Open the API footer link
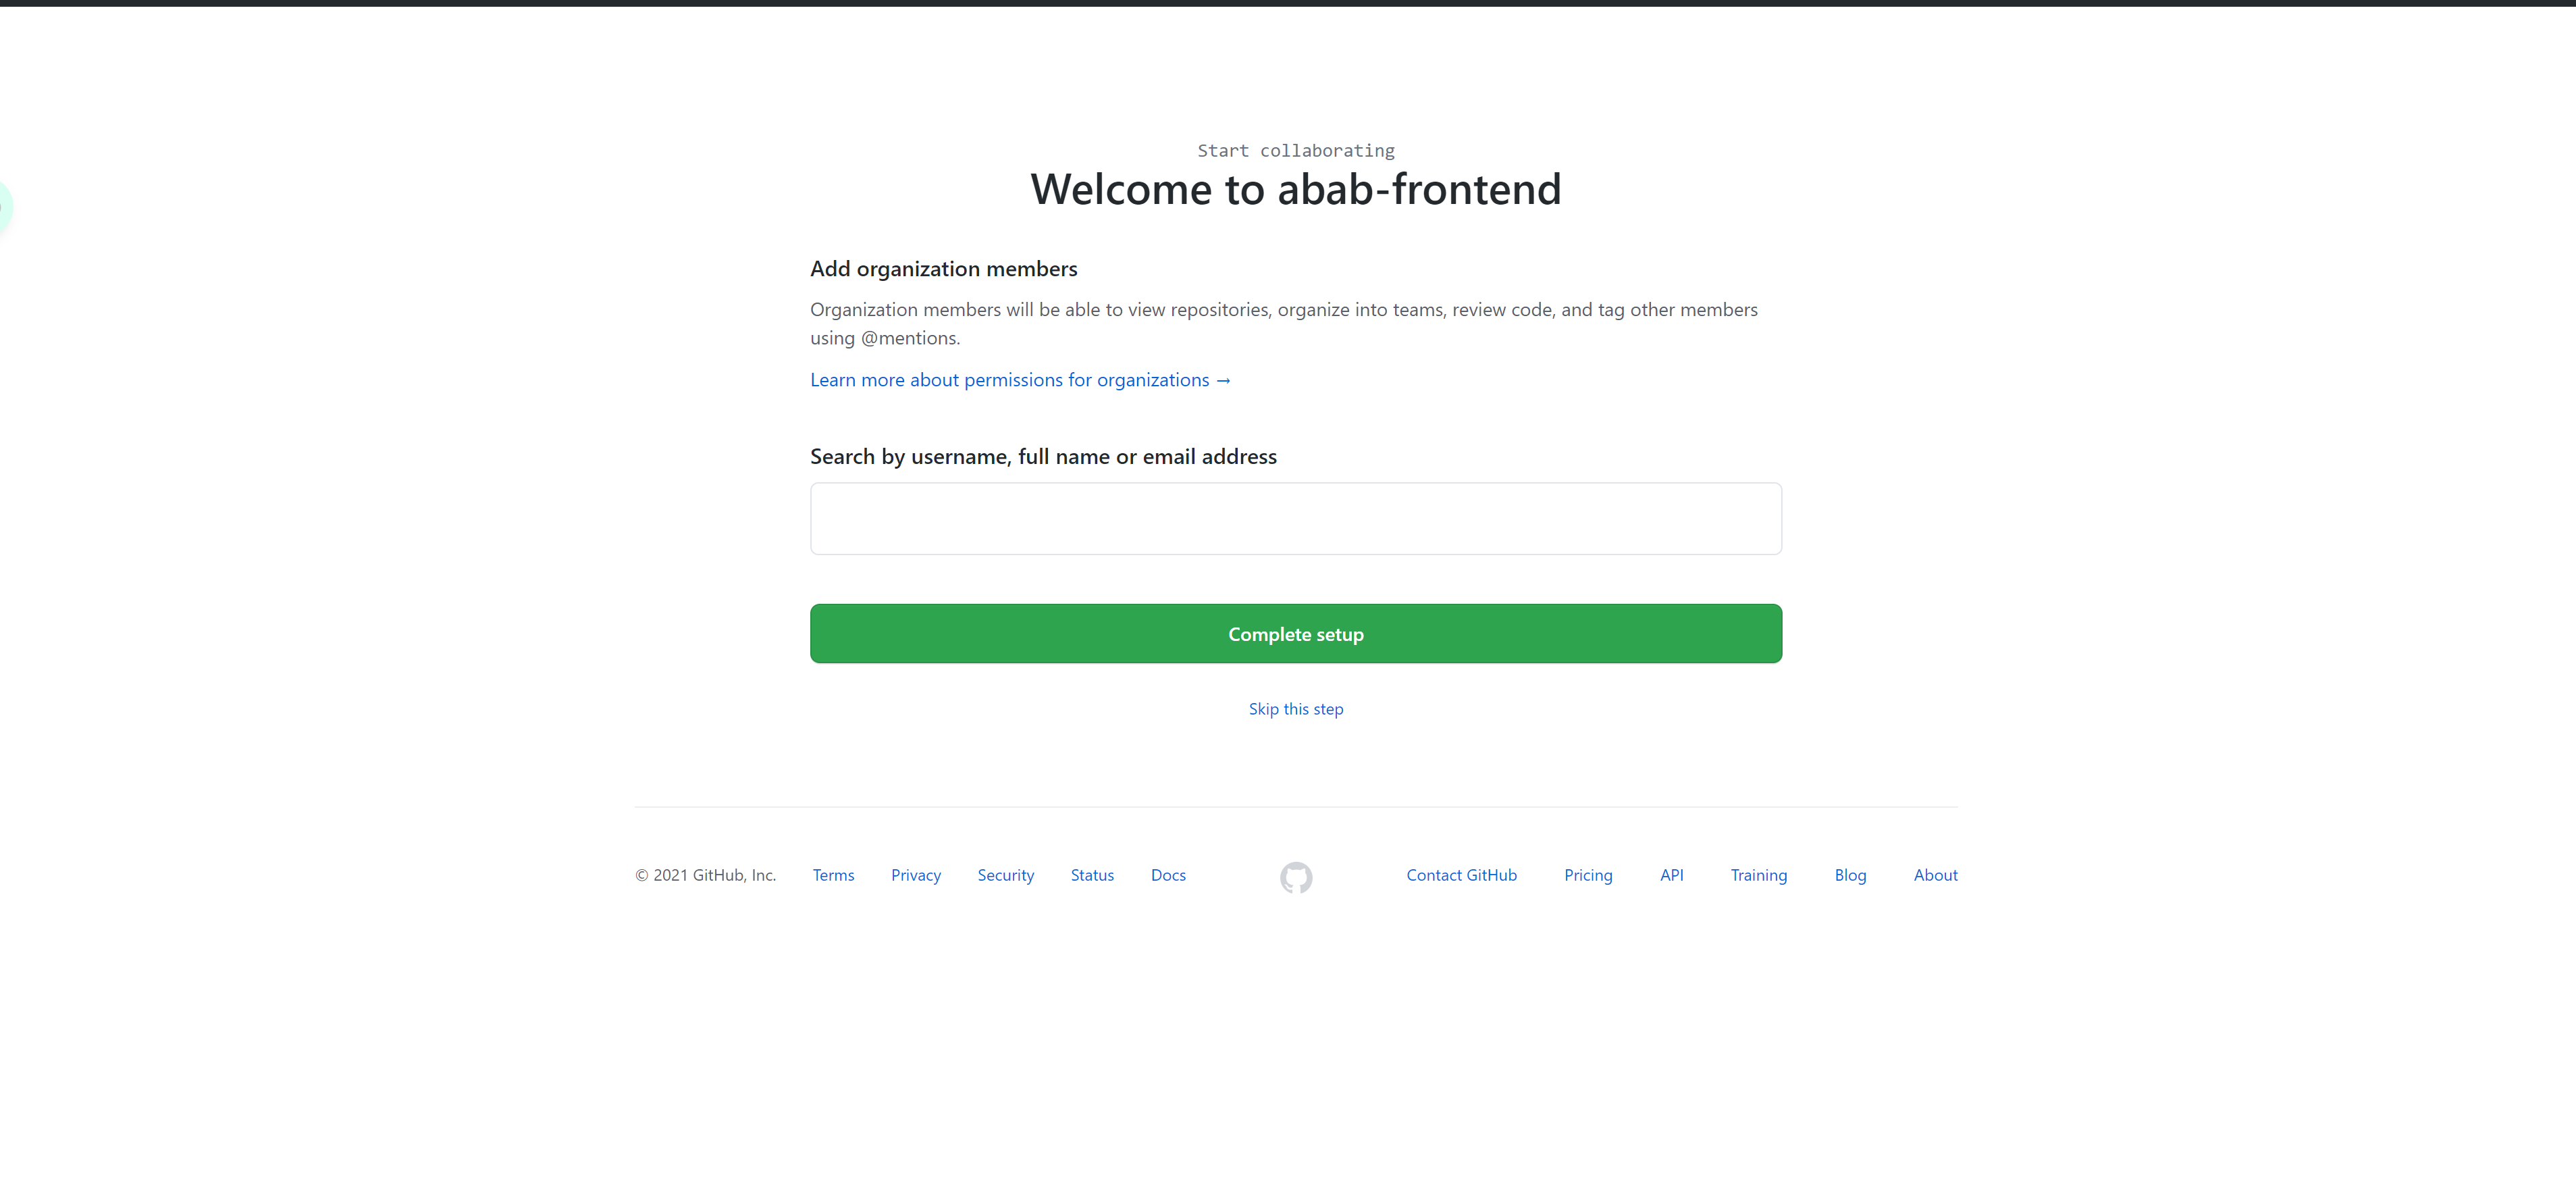The width and height of the screenshot is (2576, 1188). point(1671,875)
